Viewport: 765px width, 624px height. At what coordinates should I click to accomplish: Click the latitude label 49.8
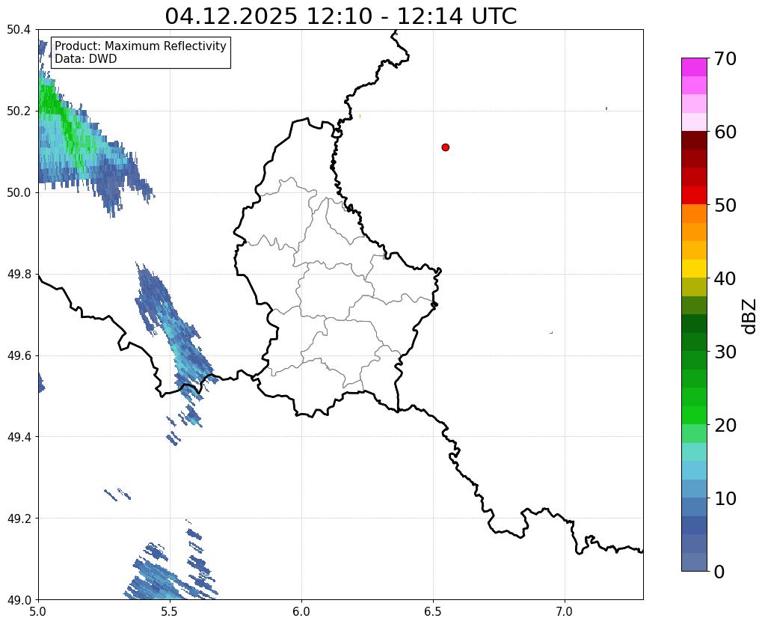click(x=19, y=275)
